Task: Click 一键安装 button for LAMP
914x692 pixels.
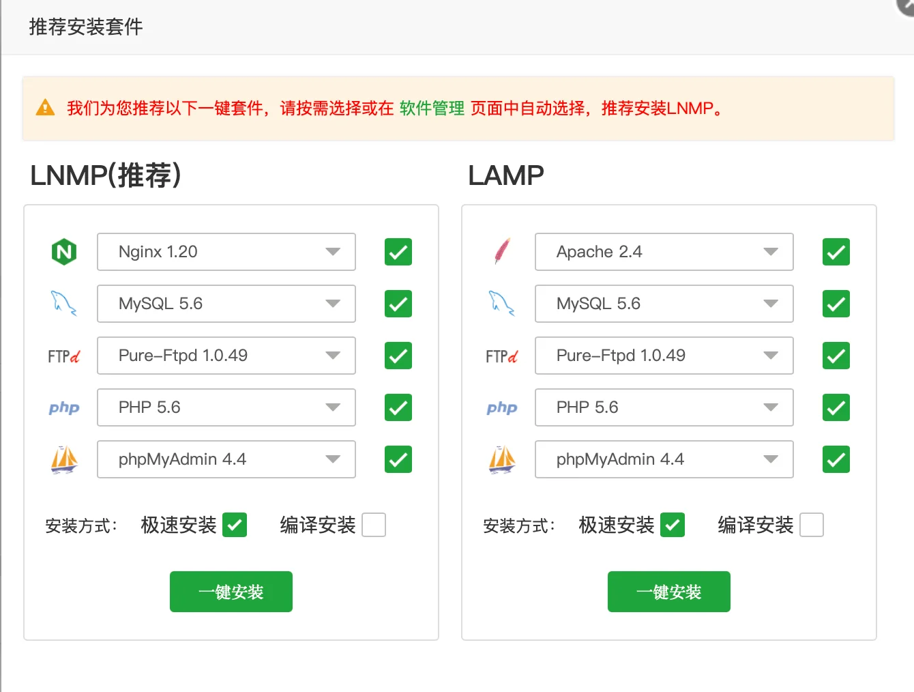Action: (669, 592)
